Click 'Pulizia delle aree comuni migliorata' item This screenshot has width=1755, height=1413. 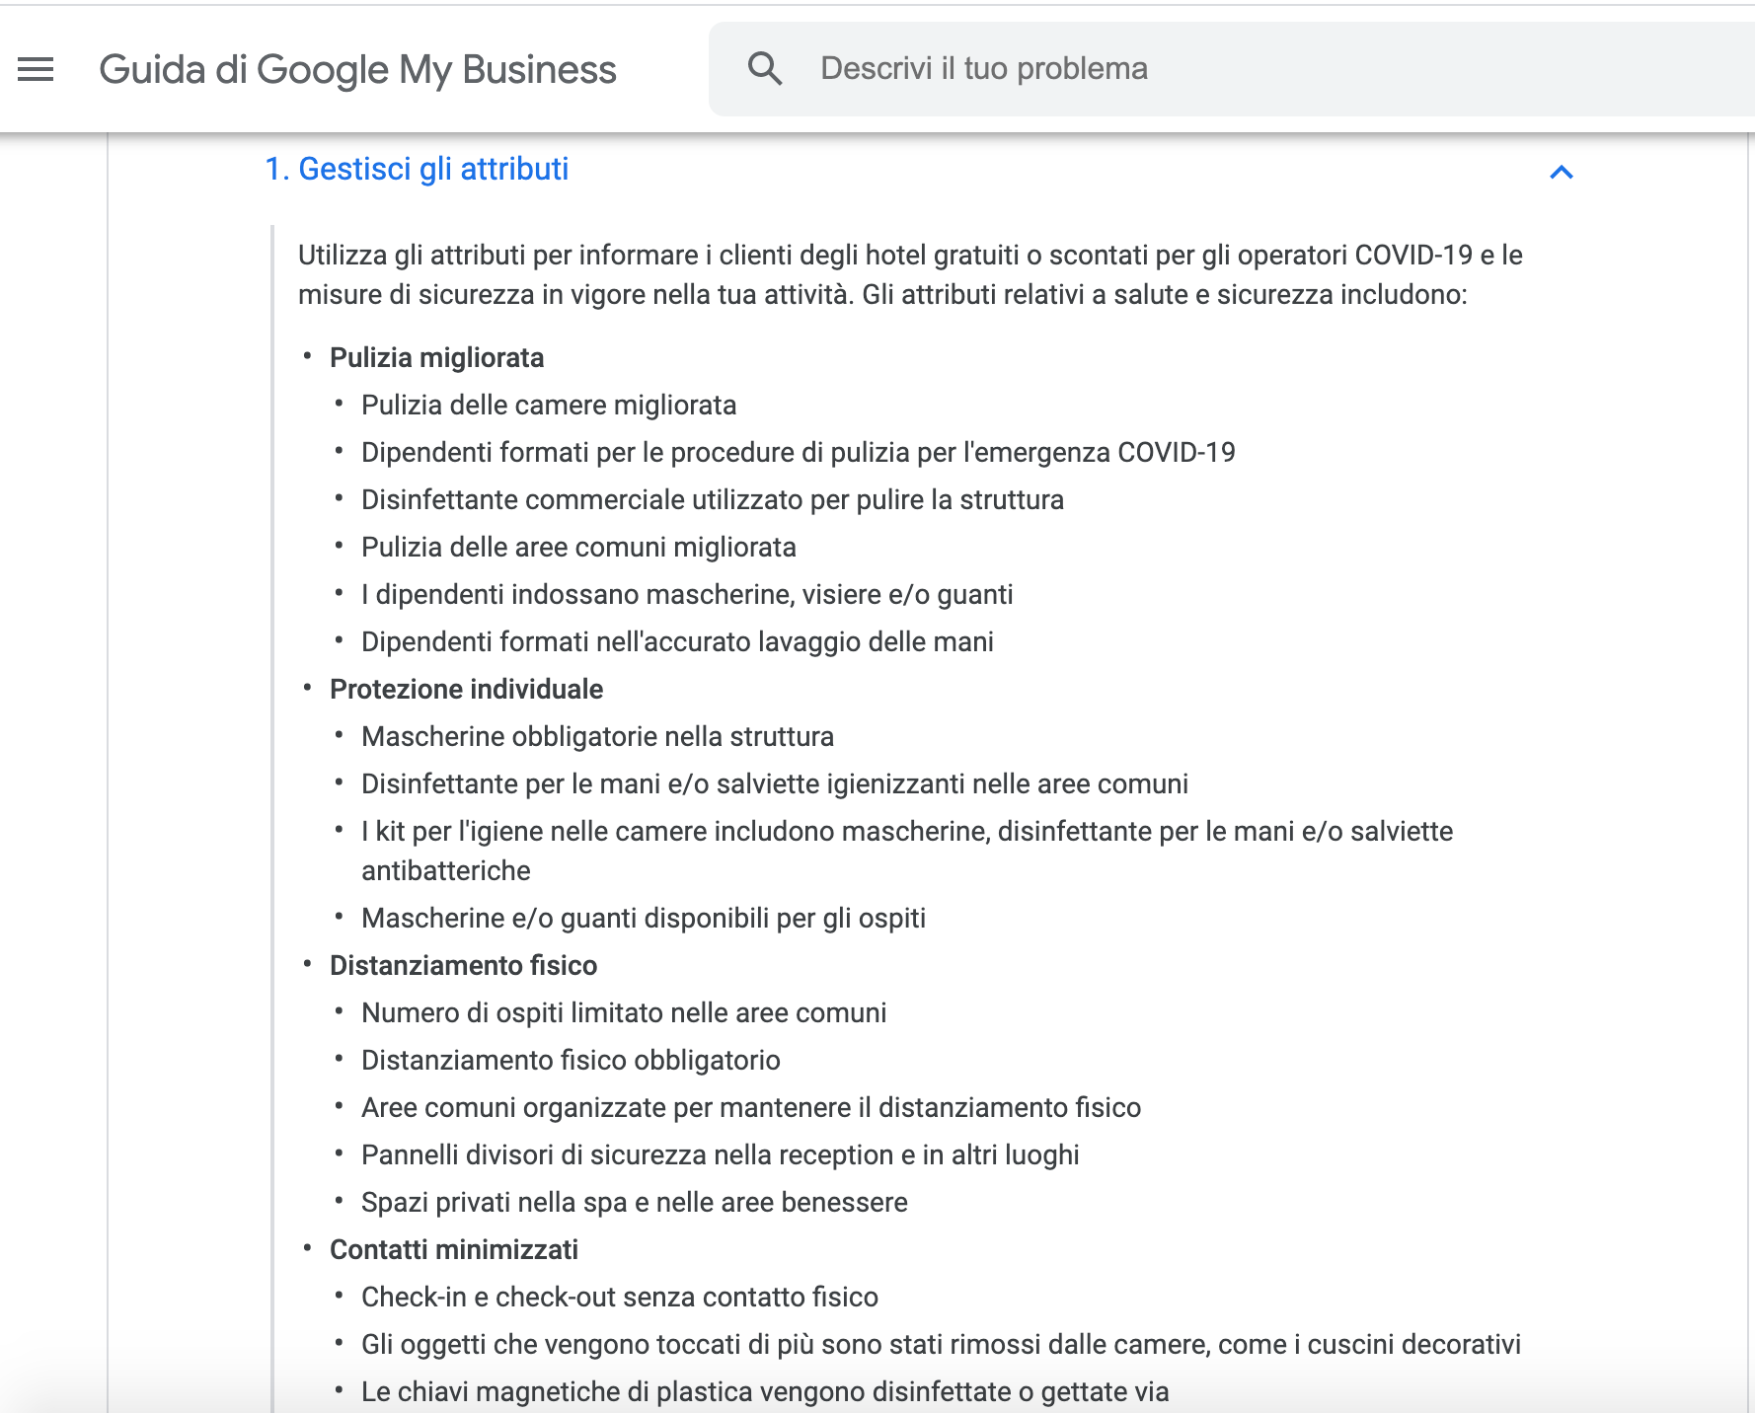578,547
